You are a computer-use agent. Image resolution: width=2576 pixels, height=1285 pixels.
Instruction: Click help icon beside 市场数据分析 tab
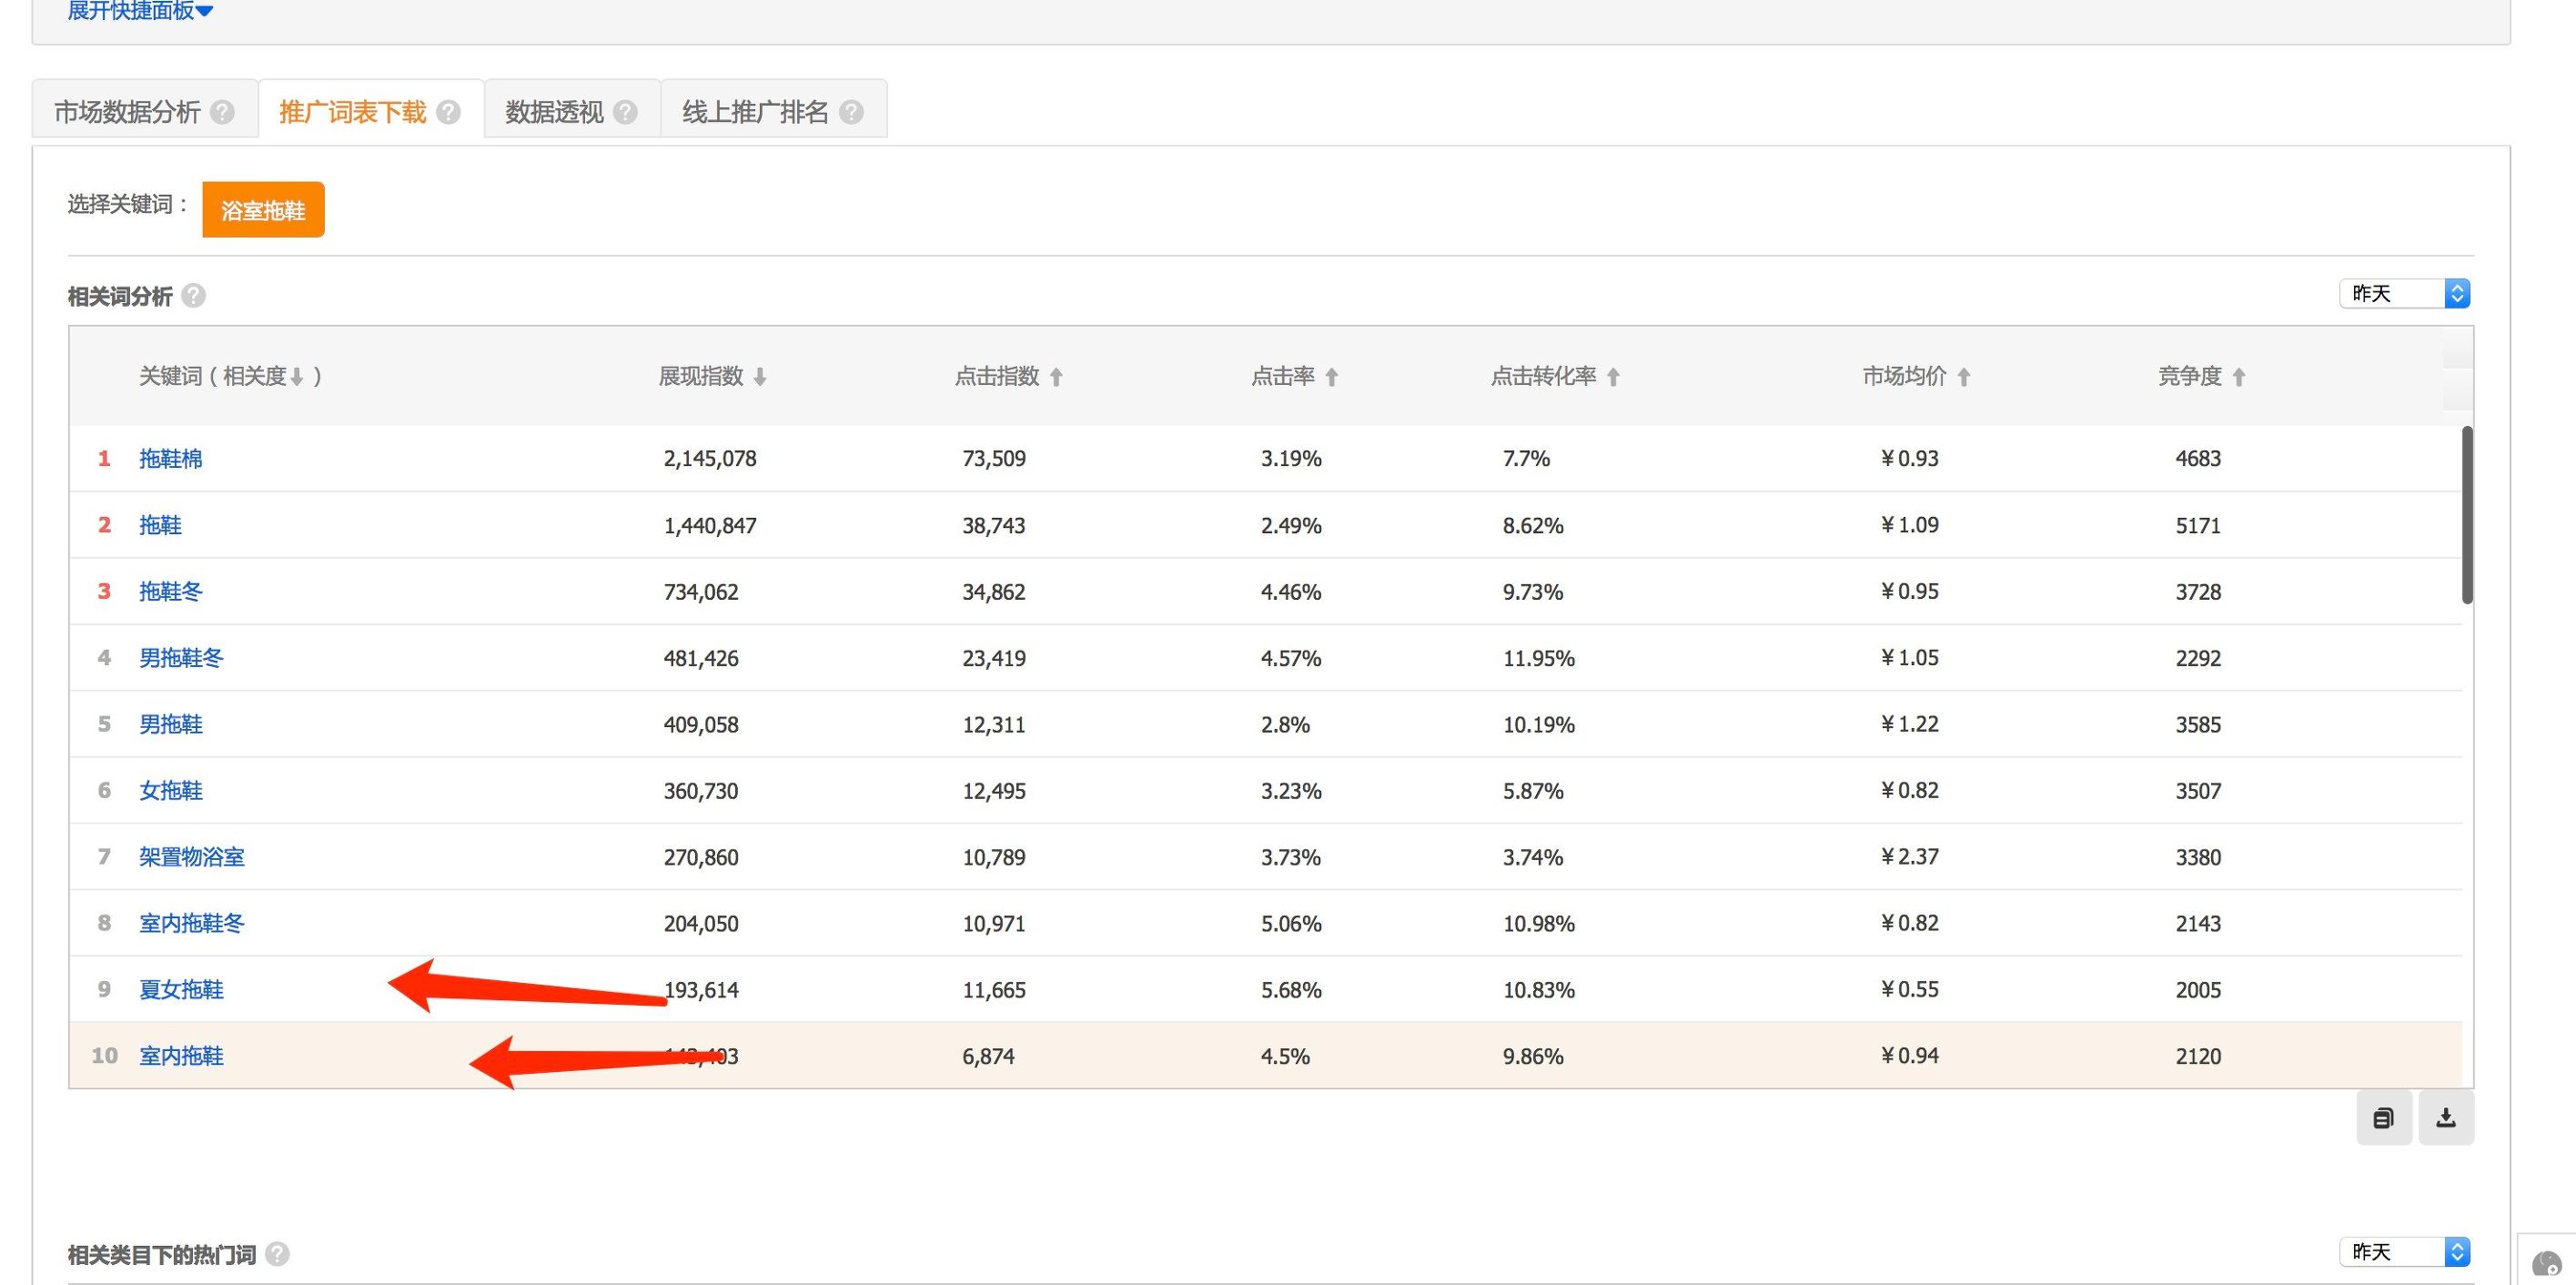223,112
